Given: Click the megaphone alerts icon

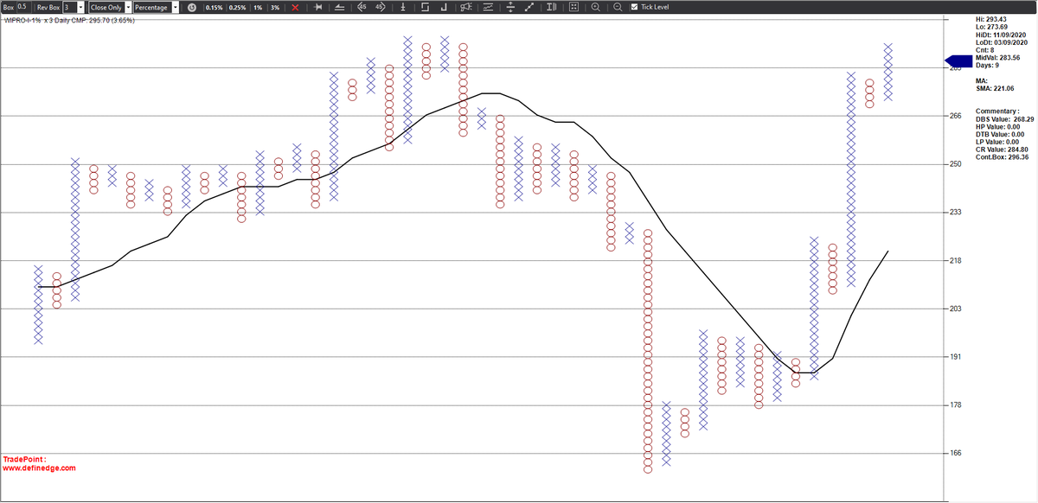Looking at the screenshot, I should coord(465,7).
